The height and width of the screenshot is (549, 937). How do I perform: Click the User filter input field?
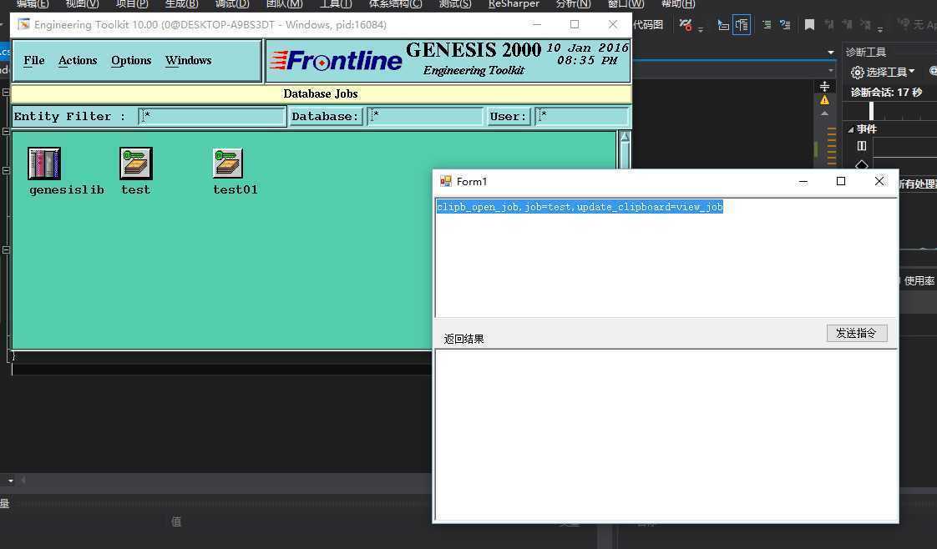(x=582, y=116)
